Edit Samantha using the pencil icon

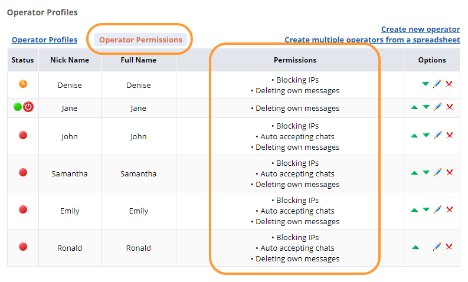click(x=437, y=172)
